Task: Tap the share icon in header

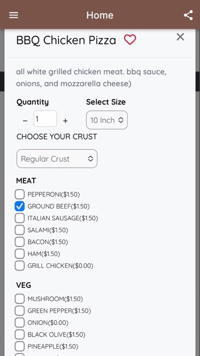Action: pos(188,15)
